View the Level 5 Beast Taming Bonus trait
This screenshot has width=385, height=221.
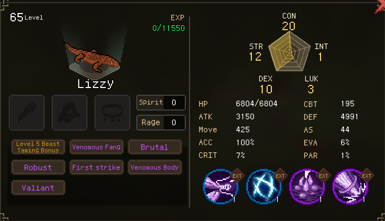point(38,147)
